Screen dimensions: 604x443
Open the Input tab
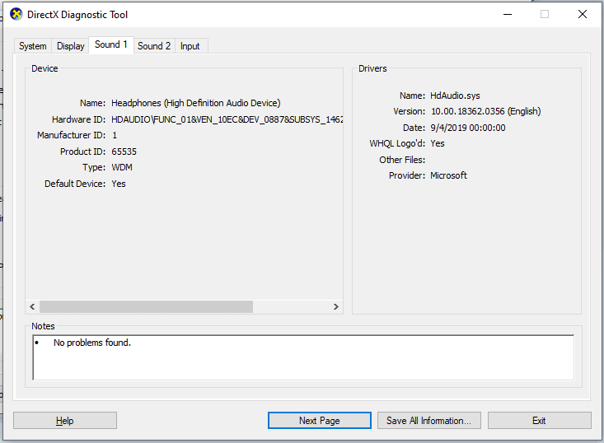click(x=190, y=46)
